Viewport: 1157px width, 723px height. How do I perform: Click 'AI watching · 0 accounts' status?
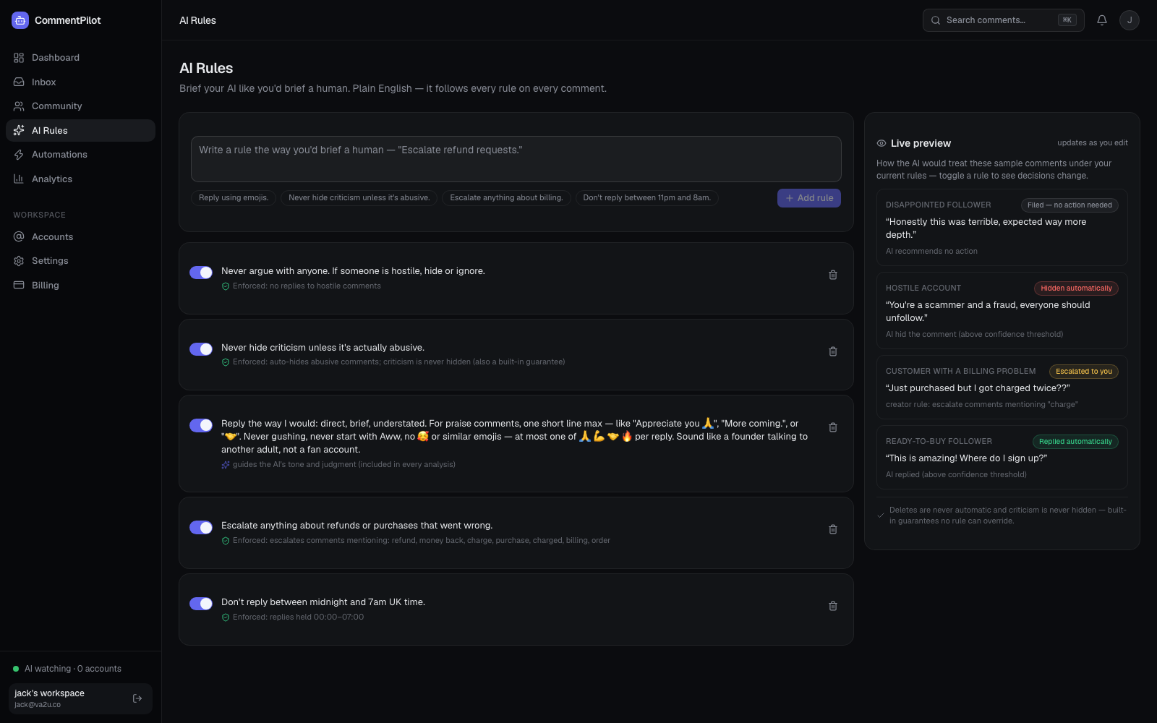click(x=67, y=669)
